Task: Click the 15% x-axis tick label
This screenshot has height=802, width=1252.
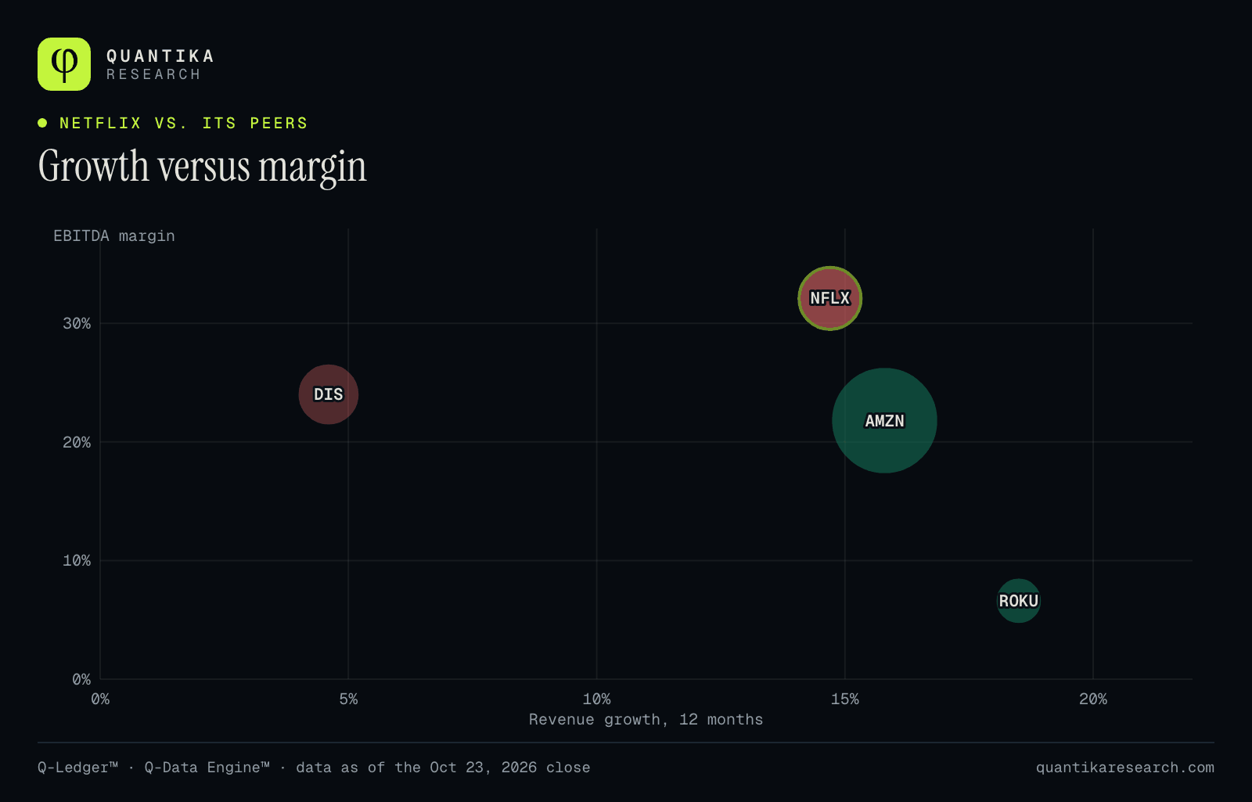Action: pyautogui.click(x=844, y=699)
